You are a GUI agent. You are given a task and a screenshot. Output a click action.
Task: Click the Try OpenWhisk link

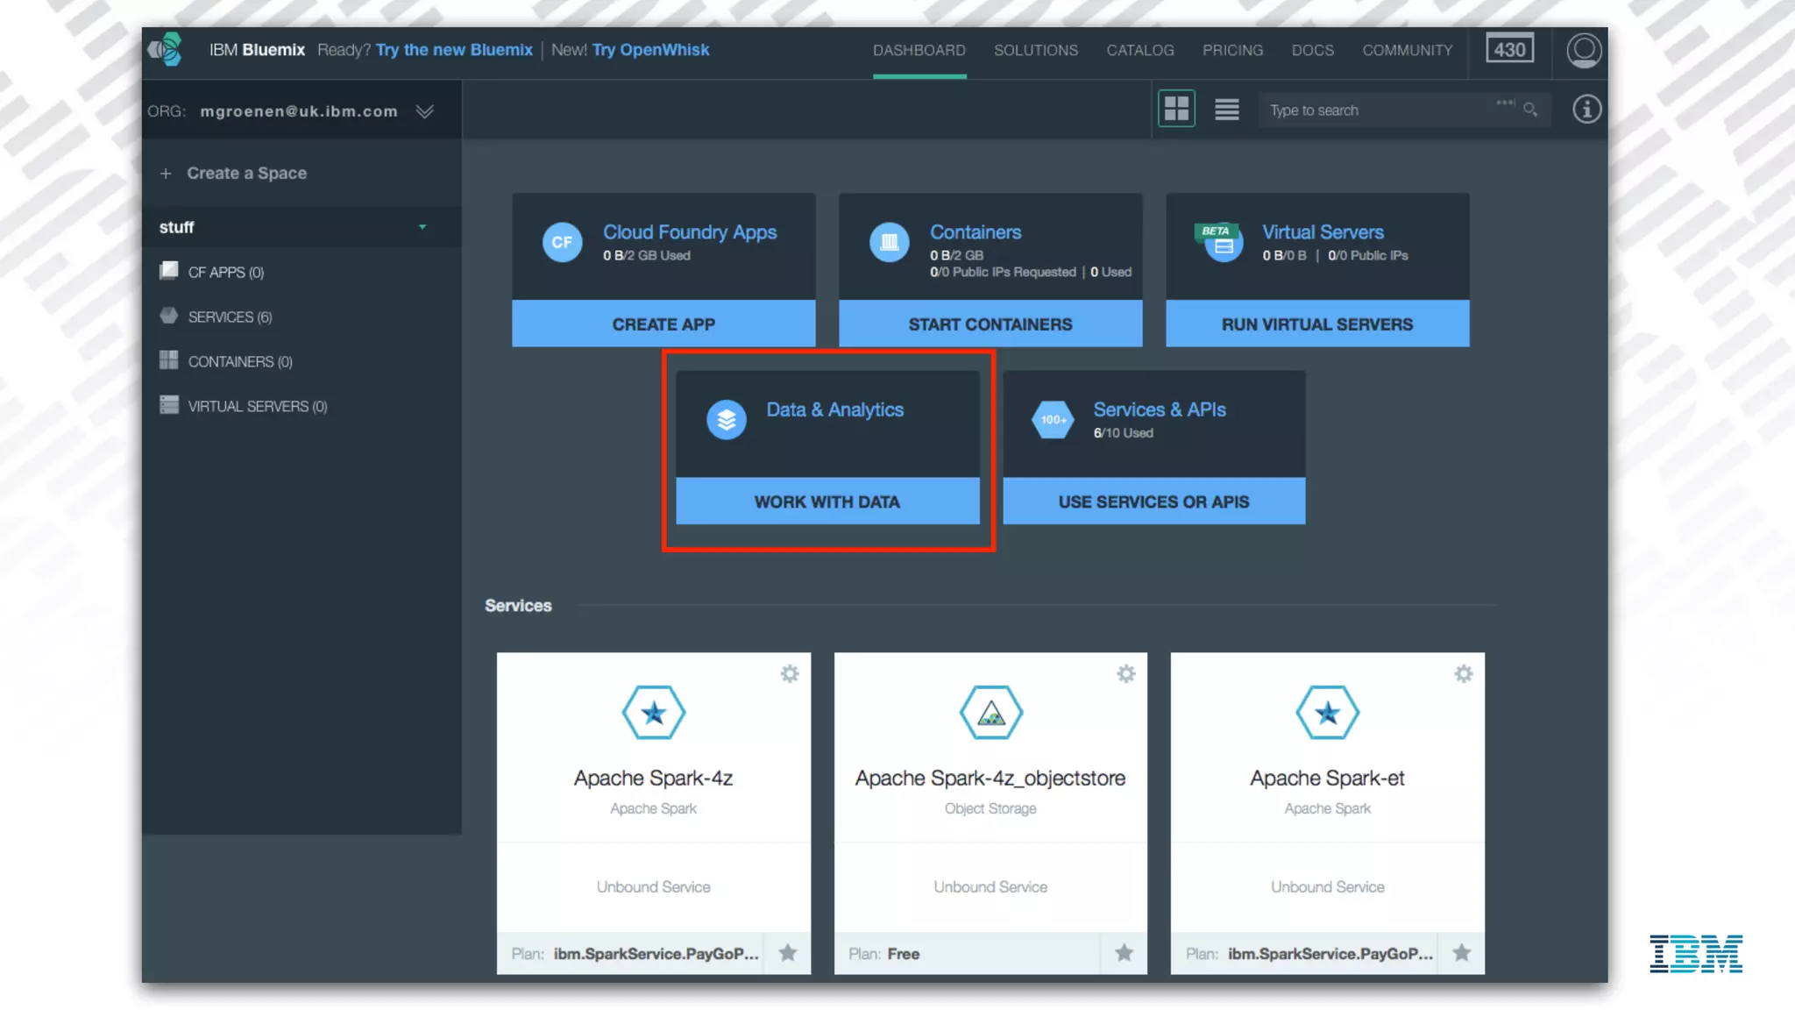650,50
